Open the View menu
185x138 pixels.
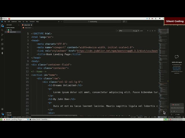point(20,22)
